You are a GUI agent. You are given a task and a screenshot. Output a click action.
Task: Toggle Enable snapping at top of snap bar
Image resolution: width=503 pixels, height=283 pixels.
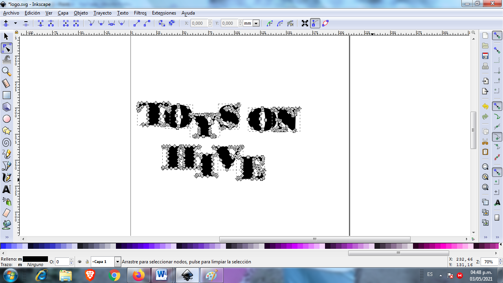(497, 36)
